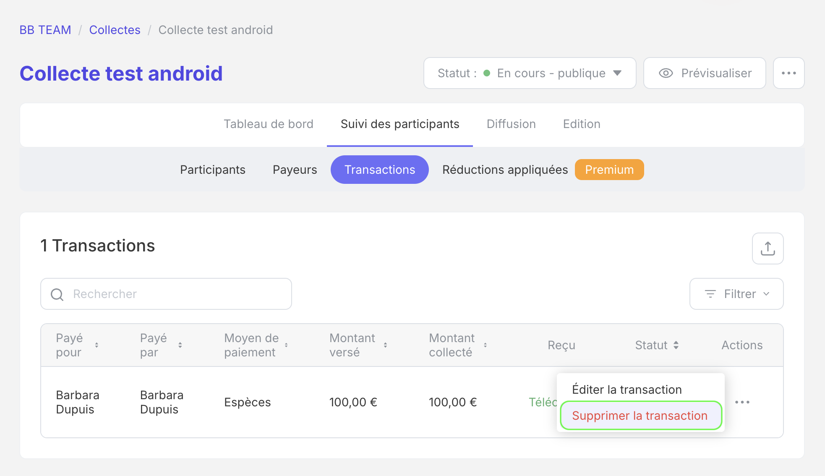The image size is (825, 476).
Task: Click the green status dot indicator
Action: point(487,73)
